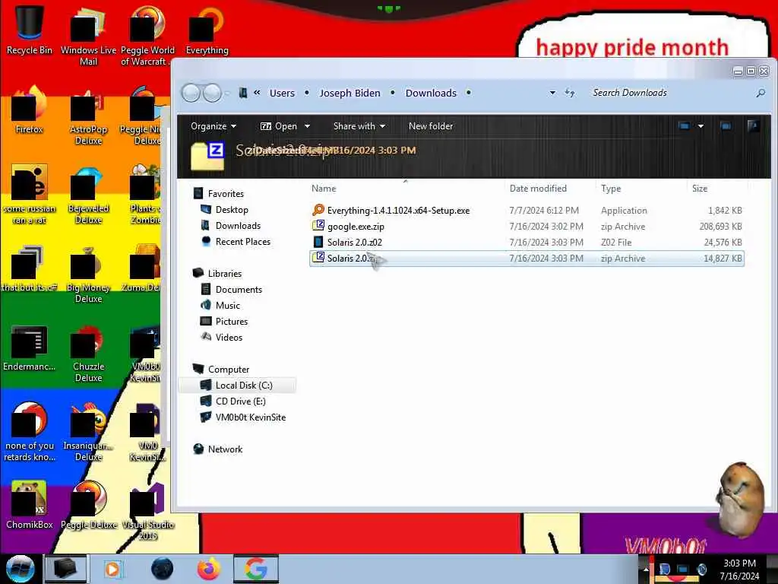Open AstroPop Deluxe desktop icon
Image resolution: width=778 pixels, height=584 pixels.
(88, 116)
